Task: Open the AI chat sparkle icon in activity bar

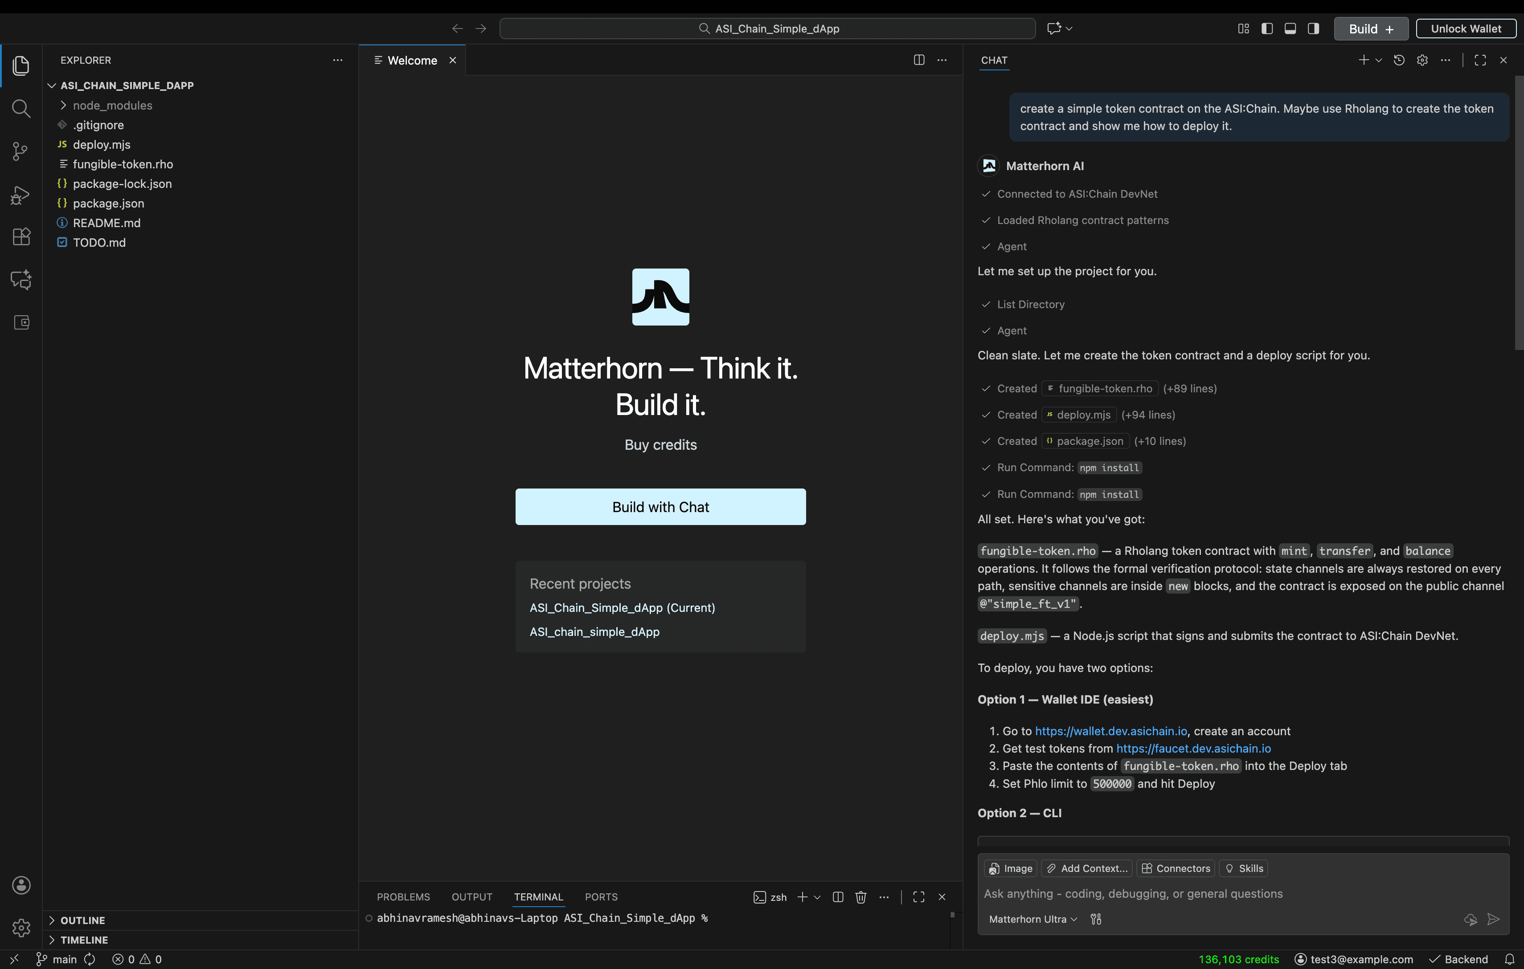Action: [x=21, y=280]
